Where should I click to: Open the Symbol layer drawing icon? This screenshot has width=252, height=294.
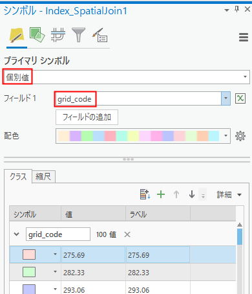pos(58,35)
